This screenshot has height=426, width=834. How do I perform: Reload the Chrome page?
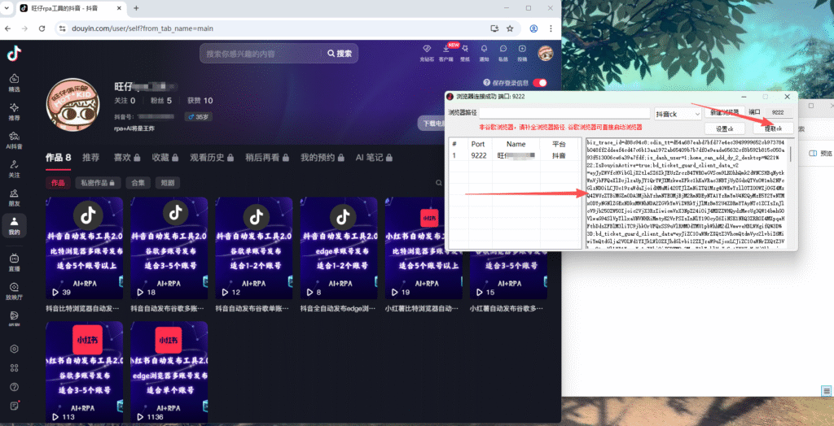(x=42, y=28)
